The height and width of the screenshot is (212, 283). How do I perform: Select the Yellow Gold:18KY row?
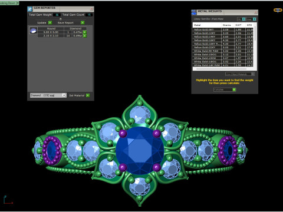[x=223, y=40]
